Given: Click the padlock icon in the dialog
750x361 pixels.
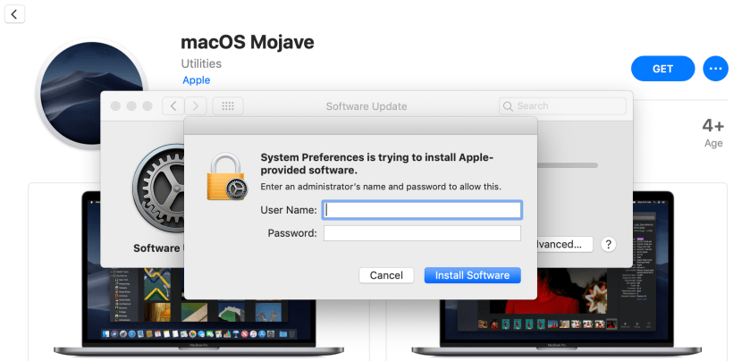Looking at the screenshot, I should tap(226, 175).
